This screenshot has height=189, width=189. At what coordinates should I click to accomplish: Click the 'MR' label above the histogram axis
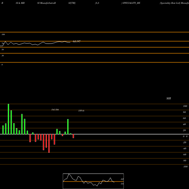pos(169,98)
